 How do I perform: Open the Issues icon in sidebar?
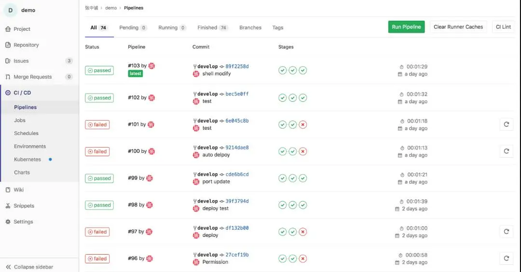pyautogui.click(x=8, y=61)
